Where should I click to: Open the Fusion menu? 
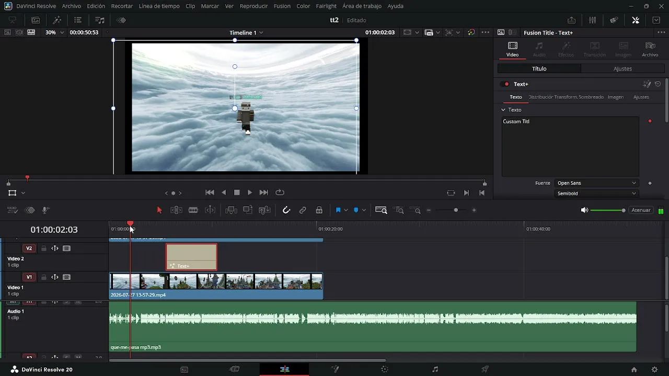282,6
